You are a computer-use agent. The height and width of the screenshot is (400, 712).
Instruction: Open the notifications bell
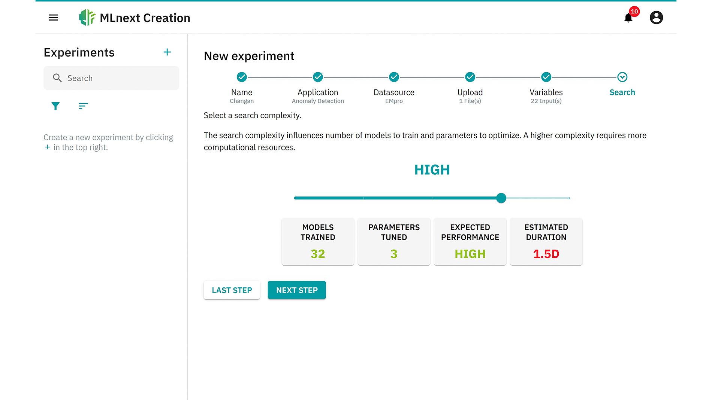pyautogui.click(x=628, y=18)
